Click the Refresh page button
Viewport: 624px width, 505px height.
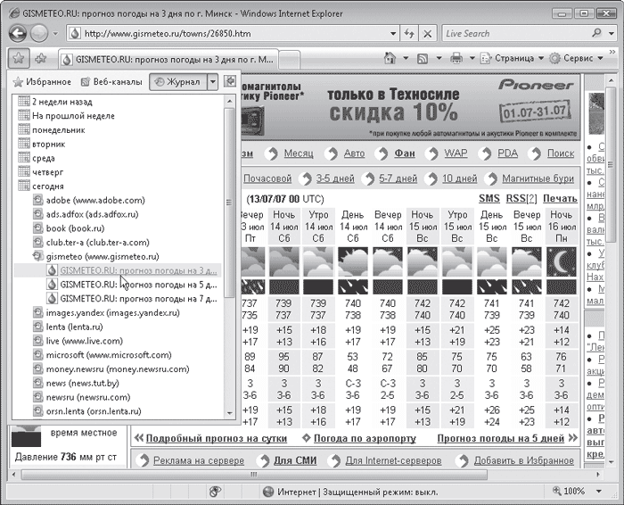409,33
